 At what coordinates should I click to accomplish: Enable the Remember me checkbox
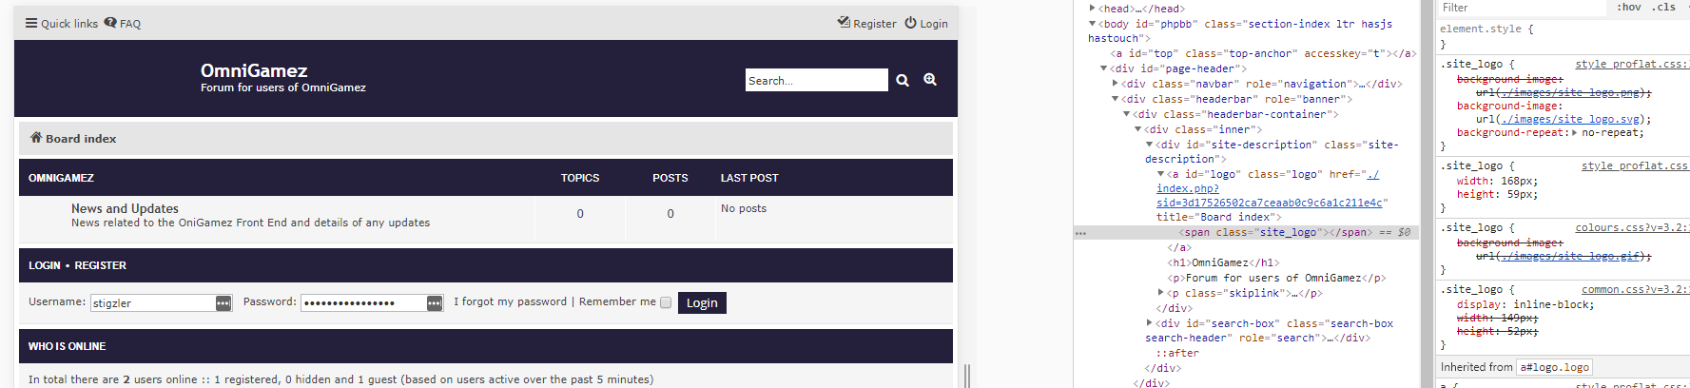tap(666, 302)
